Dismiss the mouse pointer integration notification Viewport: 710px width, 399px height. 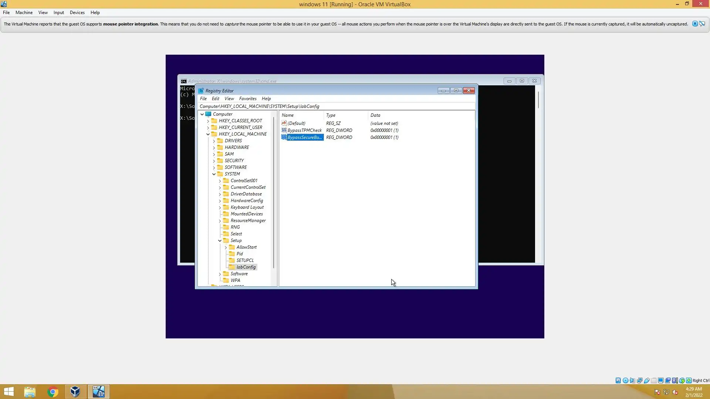tap(695, 24)
